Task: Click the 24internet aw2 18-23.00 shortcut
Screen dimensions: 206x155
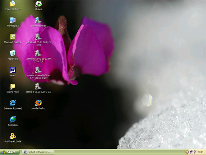Action: [38, 53]
